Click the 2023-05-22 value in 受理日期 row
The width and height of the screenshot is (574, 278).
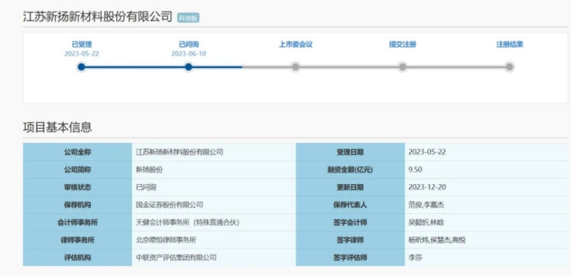coord(427,152)
